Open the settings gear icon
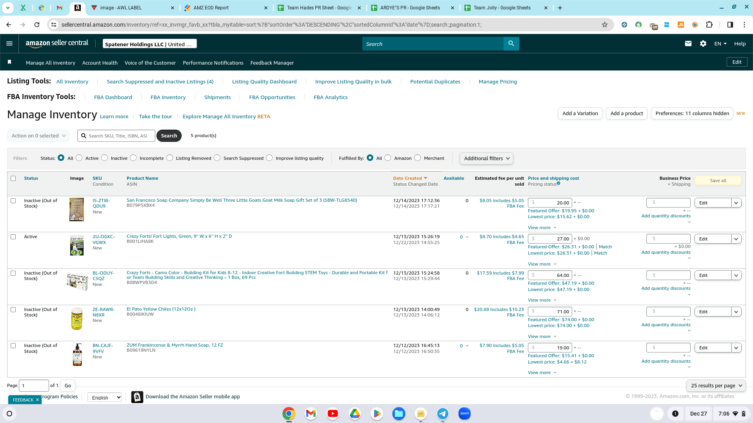Image resolution: width=753 pixels, height=423 pixels. coord(703,44)
